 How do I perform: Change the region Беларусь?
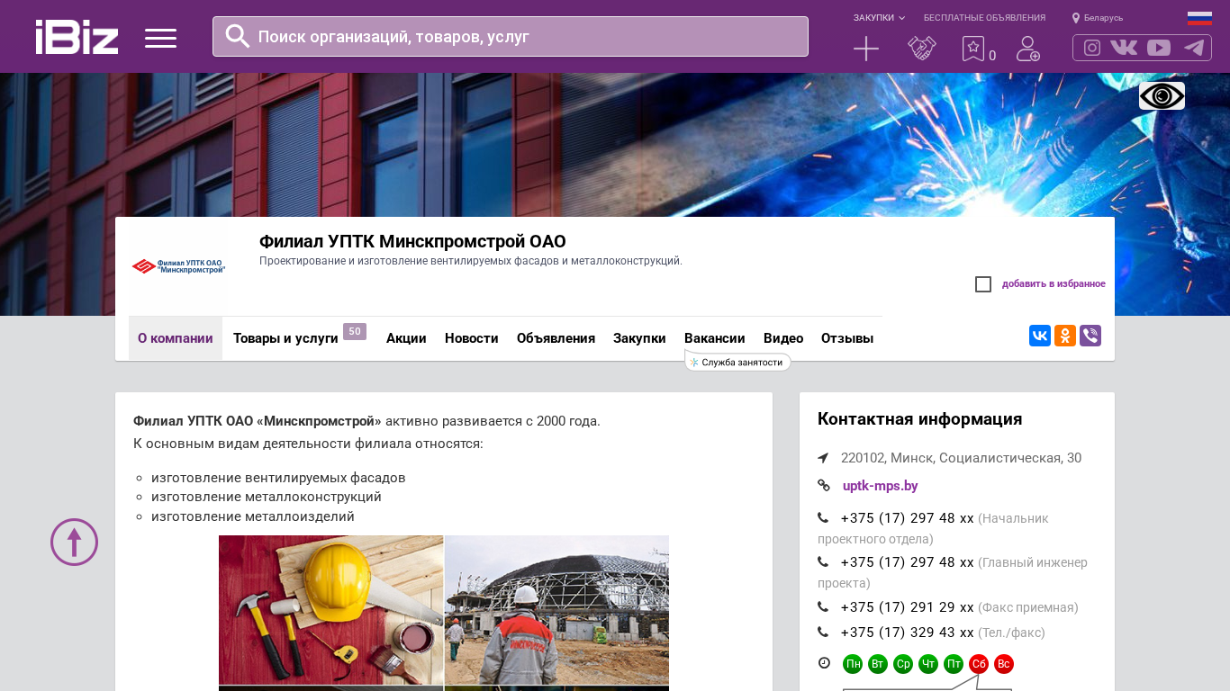point(1098,18)
